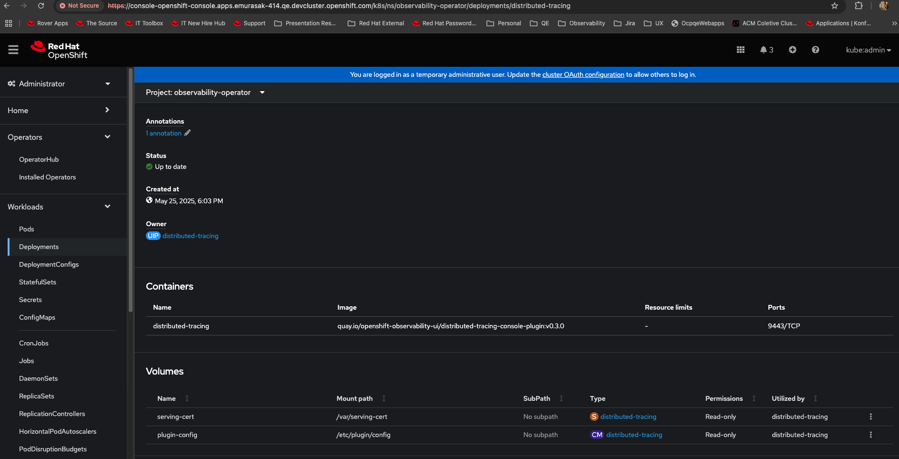The height and width of the screenshot is (459, 899).
Task: Open the kube:admin user menu
Action: [868, 50]
